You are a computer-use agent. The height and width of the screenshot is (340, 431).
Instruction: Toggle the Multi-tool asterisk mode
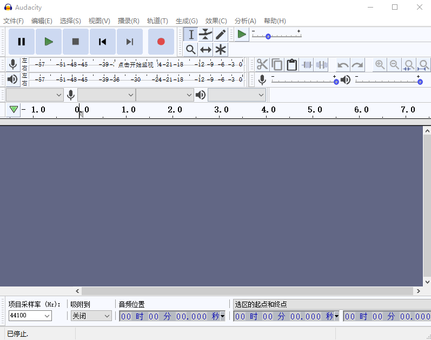[x=221, y=50]
